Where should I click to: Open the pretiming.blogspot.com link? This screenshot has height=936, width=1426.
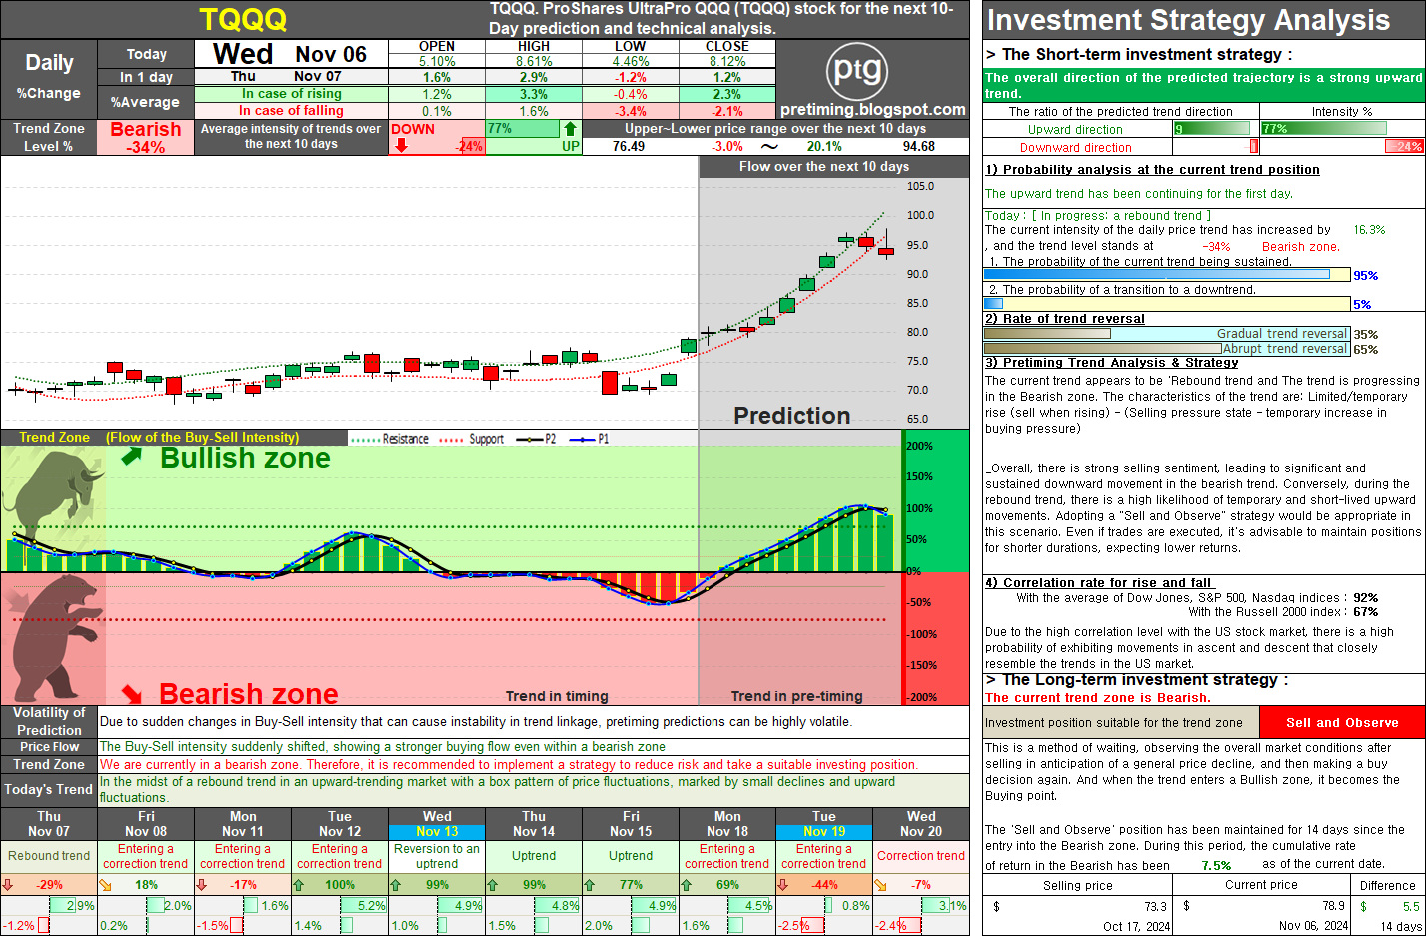[873, 110]
